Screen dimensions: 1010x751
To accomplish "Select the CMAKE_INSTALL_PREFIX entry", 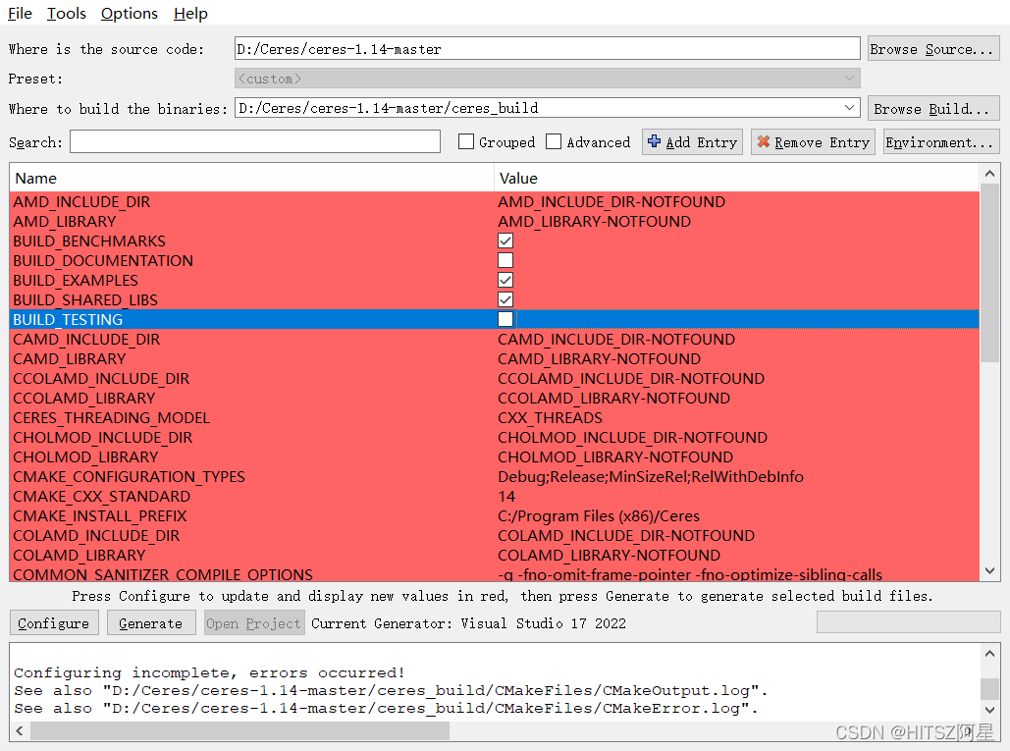I will pyautogui.click(x=100, y=516).
